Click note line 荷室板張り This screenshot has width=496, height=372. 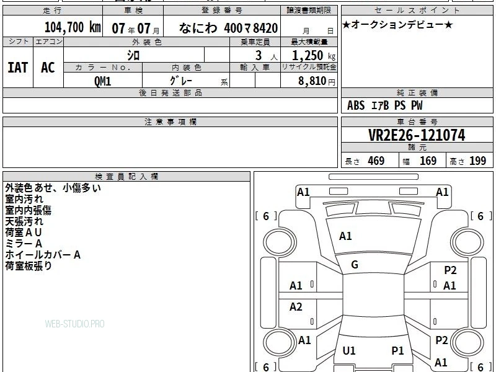(28, 266)
